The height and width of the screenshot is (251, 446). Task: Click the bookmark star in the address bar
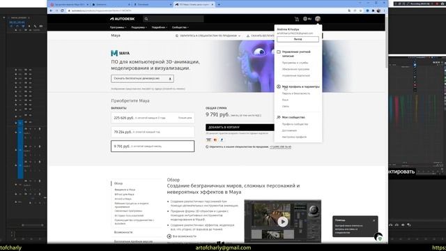361,10
